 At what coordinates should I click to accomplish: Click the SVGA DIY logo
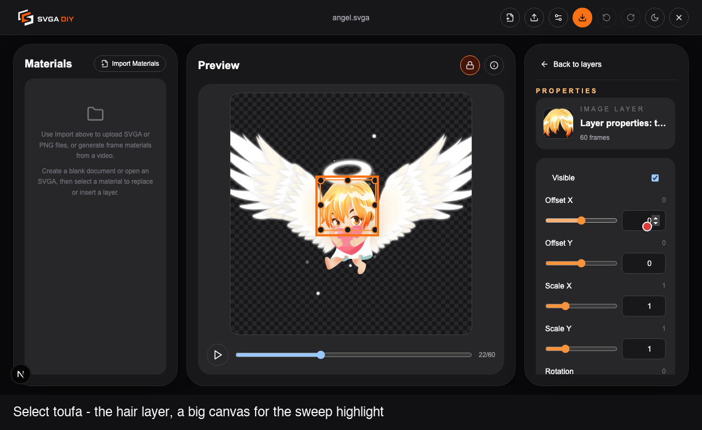coord(46,18)
